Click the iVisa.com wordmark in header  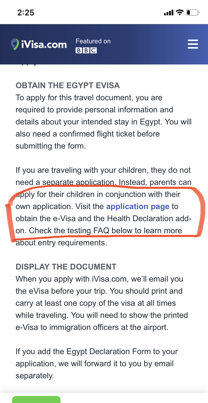44,45
